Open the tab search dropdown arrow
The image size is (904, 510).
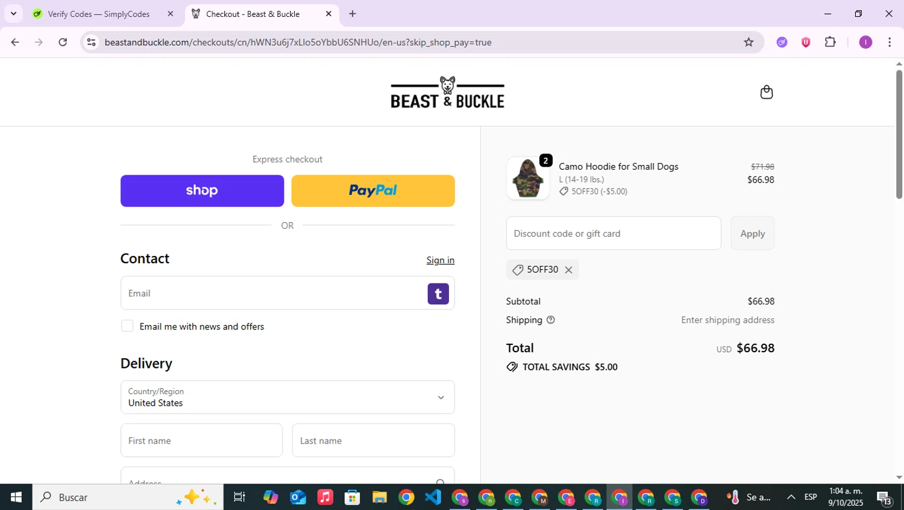pyautogui.click(x=13, y=13)
